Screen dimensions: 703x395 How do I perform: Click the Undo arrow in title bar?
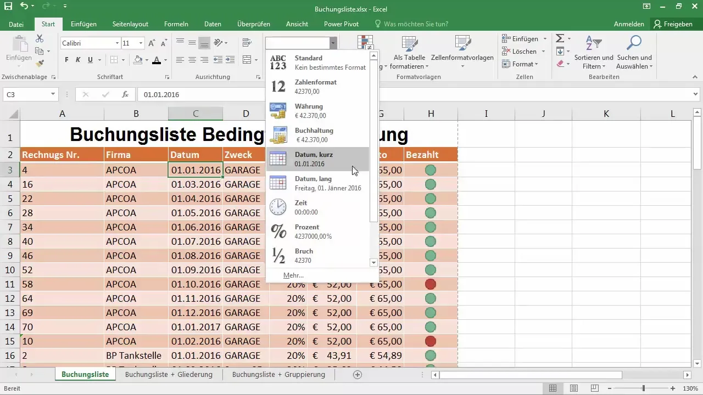[24, 7]
